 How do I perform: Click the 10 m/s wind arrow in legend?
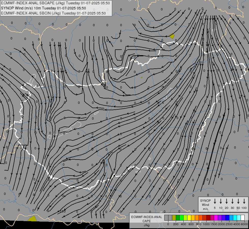(221, 201)
